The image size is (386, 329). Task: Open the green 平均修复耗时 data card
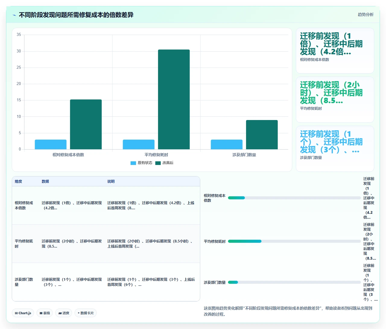click(335, 100)
